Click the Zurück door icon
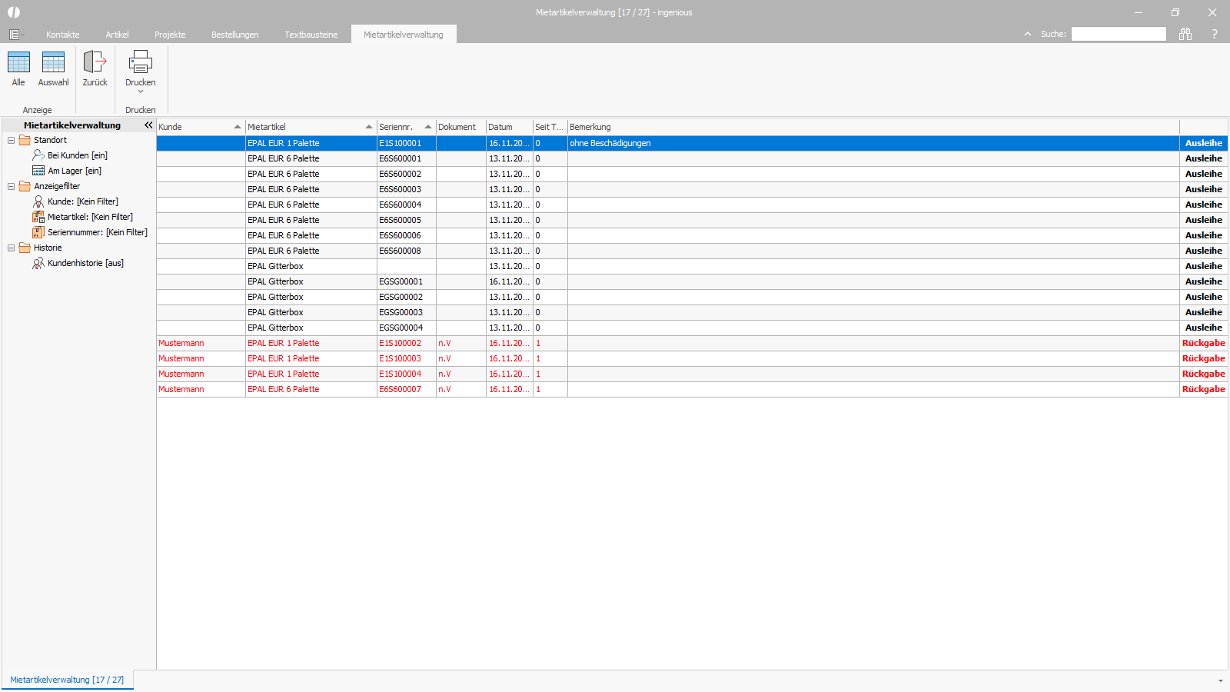1230x692 pixels. click(x=95, y=62)
